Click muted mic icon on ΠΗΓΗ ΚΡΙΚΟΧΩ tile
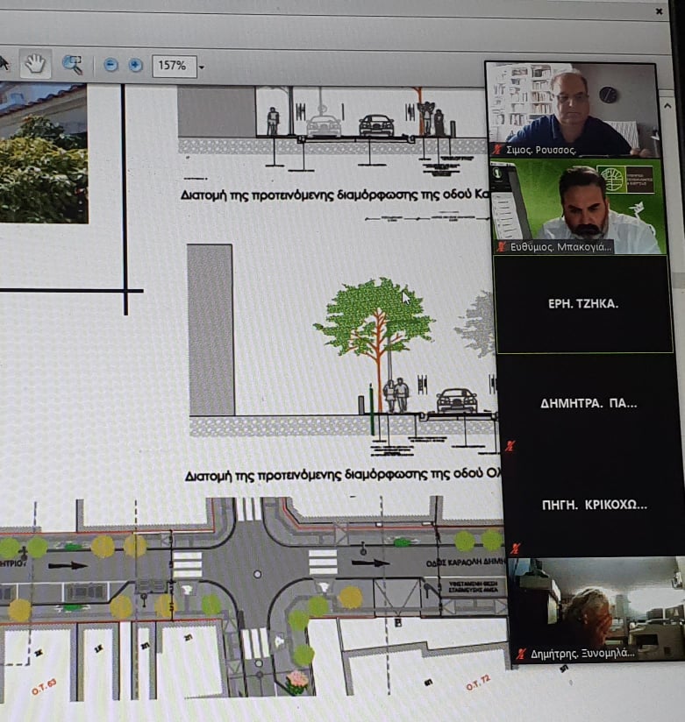 pos(515,549)
